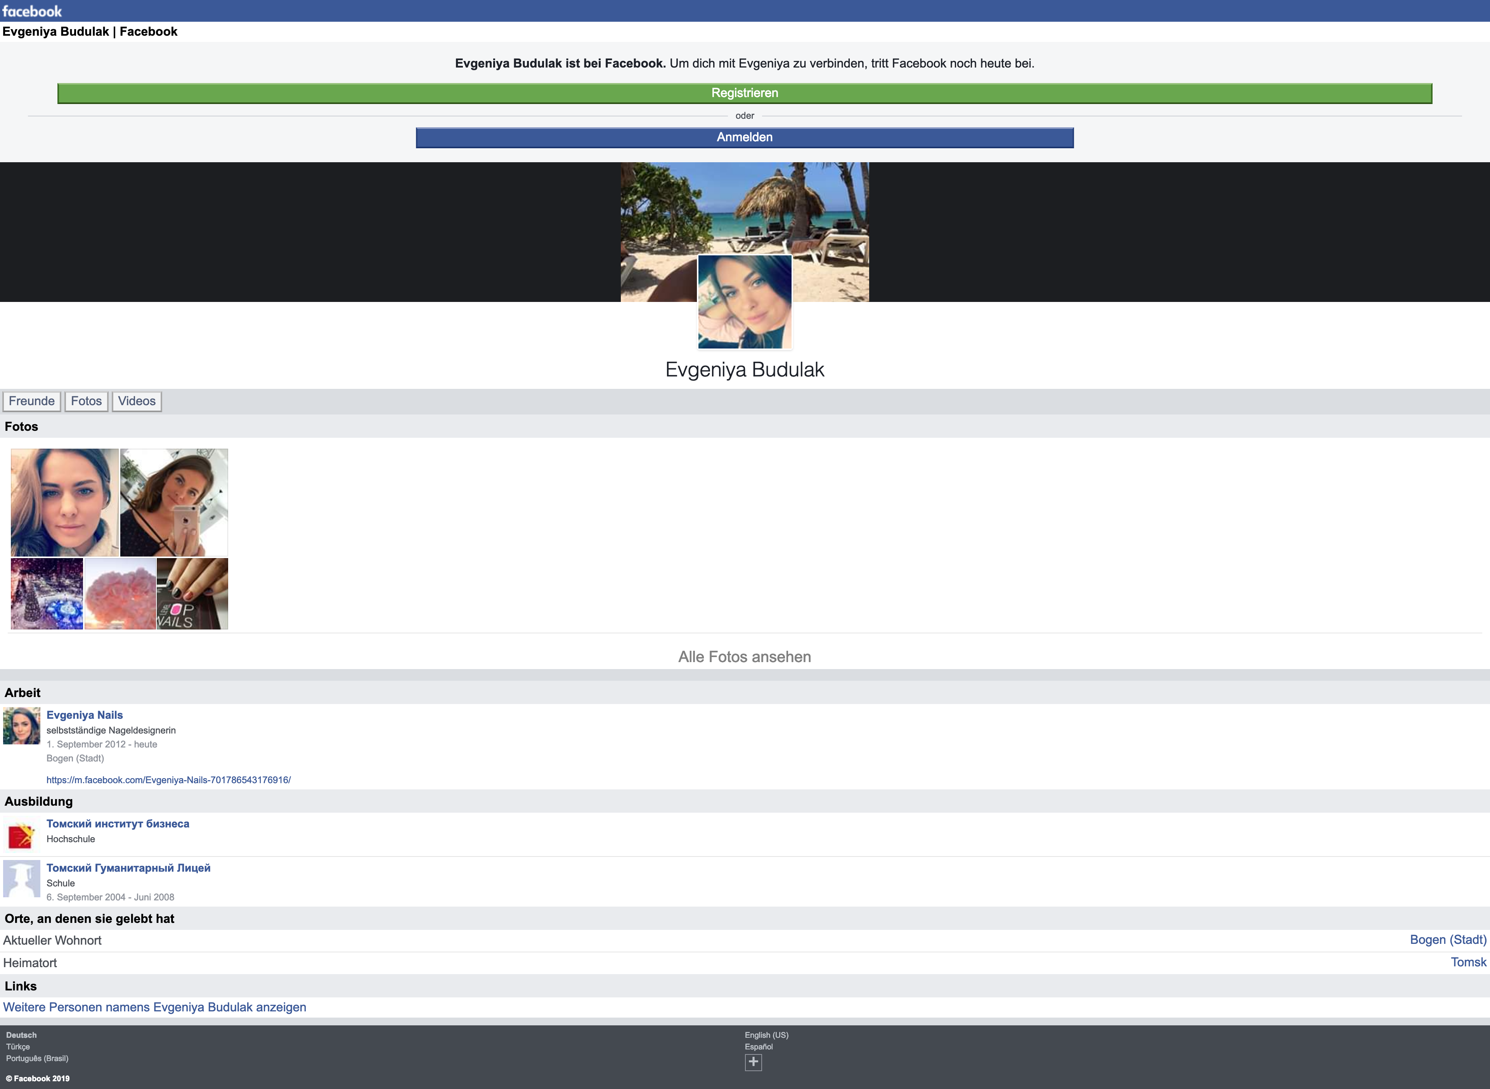This screenshot has height=1089, width=1490.
Task: Expand more languages with plus icon
Action: (753, 1062)
